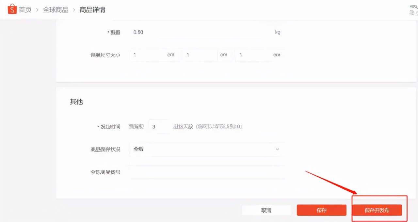
Task: Click the highlighted 保存并发布 button
Action: [x=378, y=210]
